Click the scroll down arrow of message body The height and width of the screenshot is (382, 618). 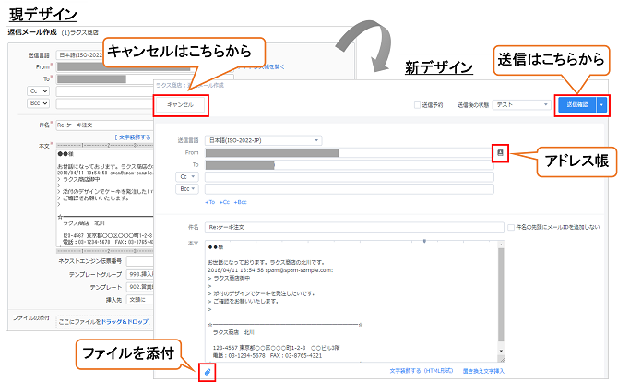click(501, 351)
